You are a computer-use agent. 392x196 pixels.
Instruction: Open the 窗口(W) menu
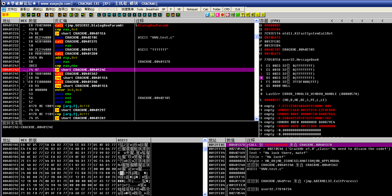click(x=76, y=9)
